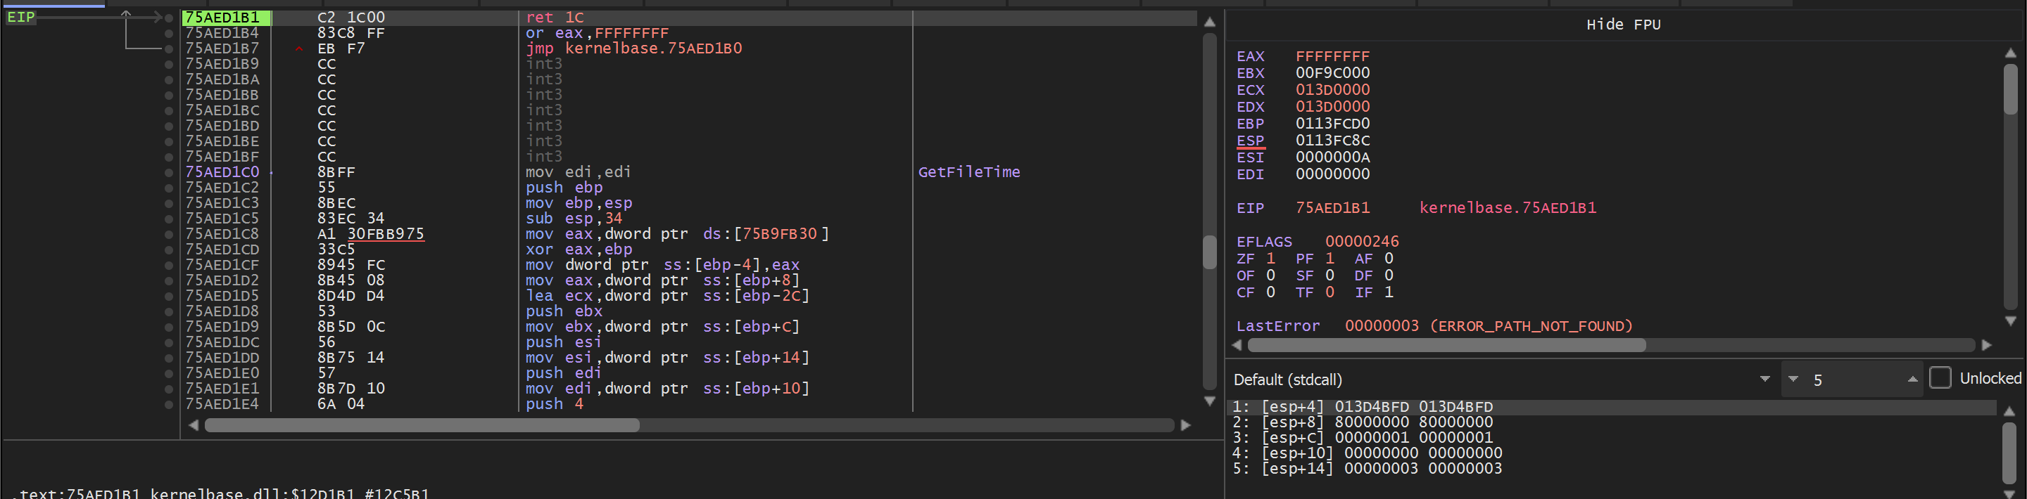Toggle breakpoint dot at address 75AED1B7

168,48
